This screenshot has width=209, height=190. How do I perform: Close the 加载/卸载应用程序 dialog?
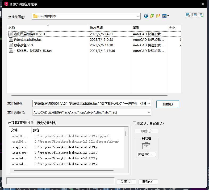203,4
